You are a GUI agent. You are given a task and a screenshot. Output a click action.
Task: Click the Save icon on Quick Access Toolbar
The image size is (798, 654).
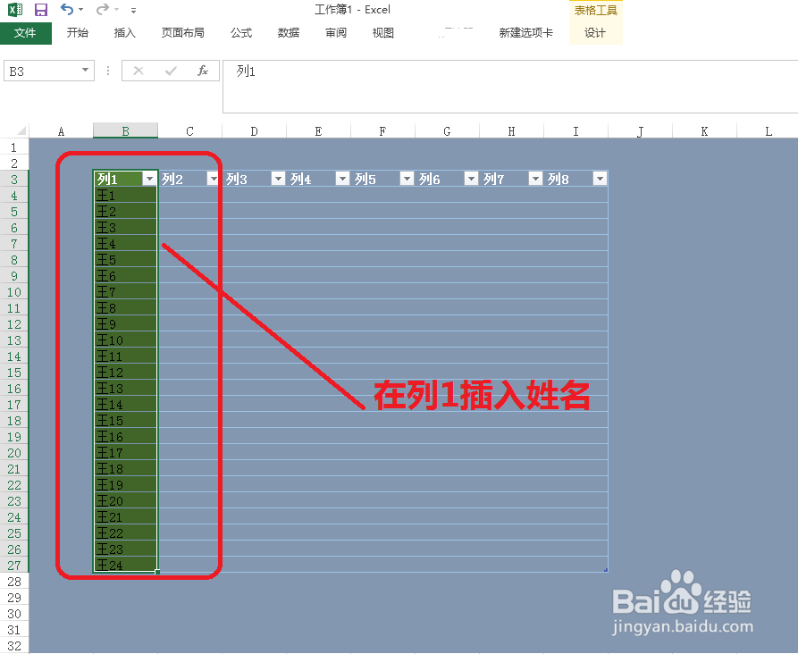[39, 9]
